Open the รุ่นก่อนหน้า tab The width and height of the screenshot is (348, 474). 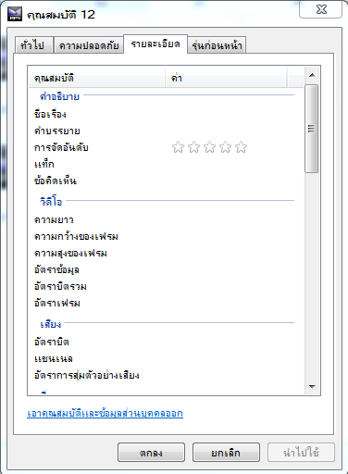tap(217, 45)
